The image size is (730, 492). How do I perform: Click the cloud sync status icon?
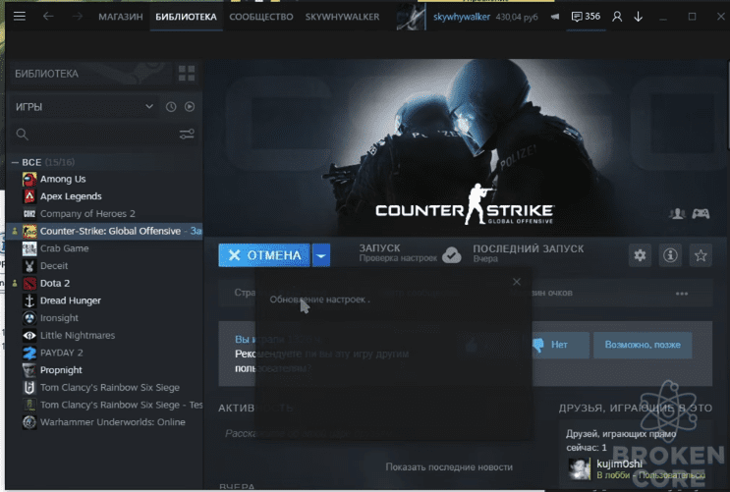pyautogui.click(x=451, y=254)
